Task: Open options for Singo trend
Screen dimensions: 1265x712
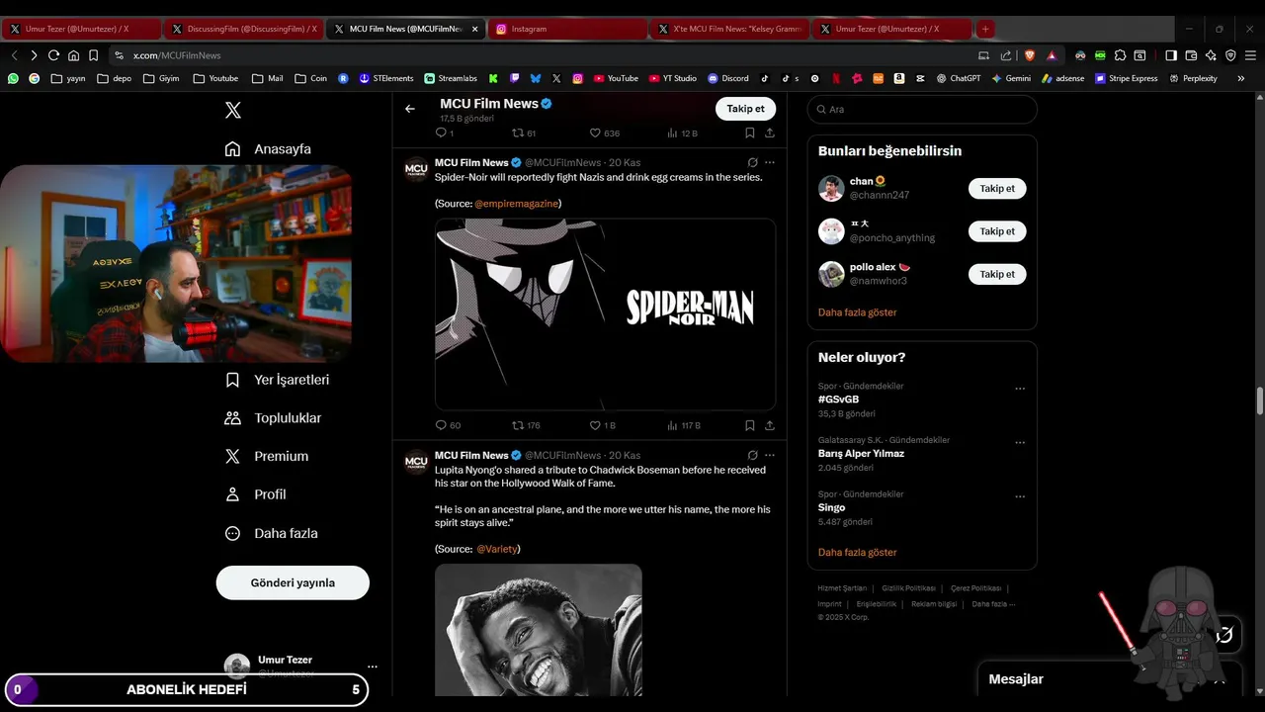Action: click(x=1020, y=496)
